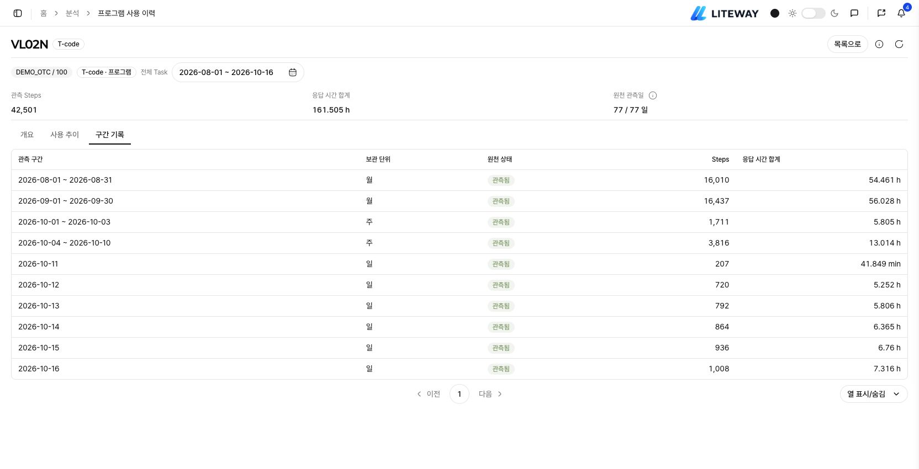
Task: Click the info icon beside 목록으로
Action: (x=879, y=44)
